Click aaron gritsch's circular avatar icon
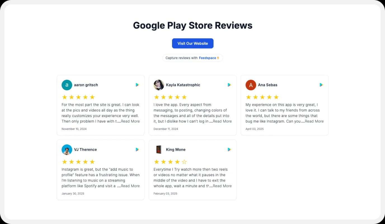 click(x=67, y=85)
